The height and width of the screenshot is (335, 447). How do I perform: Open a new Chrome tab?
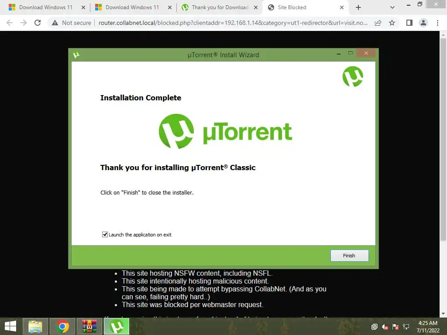point(358,7)
